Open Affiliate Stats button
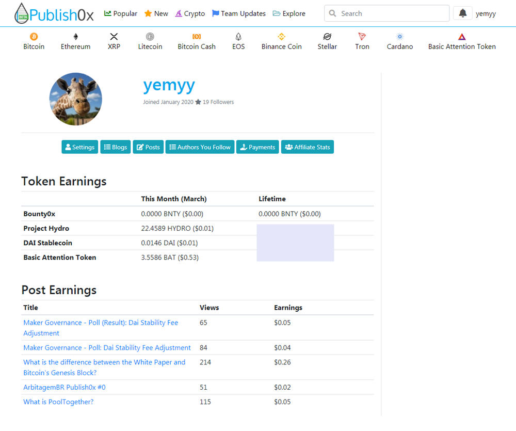This screenshot has height=431, width=516. (308, 147)
